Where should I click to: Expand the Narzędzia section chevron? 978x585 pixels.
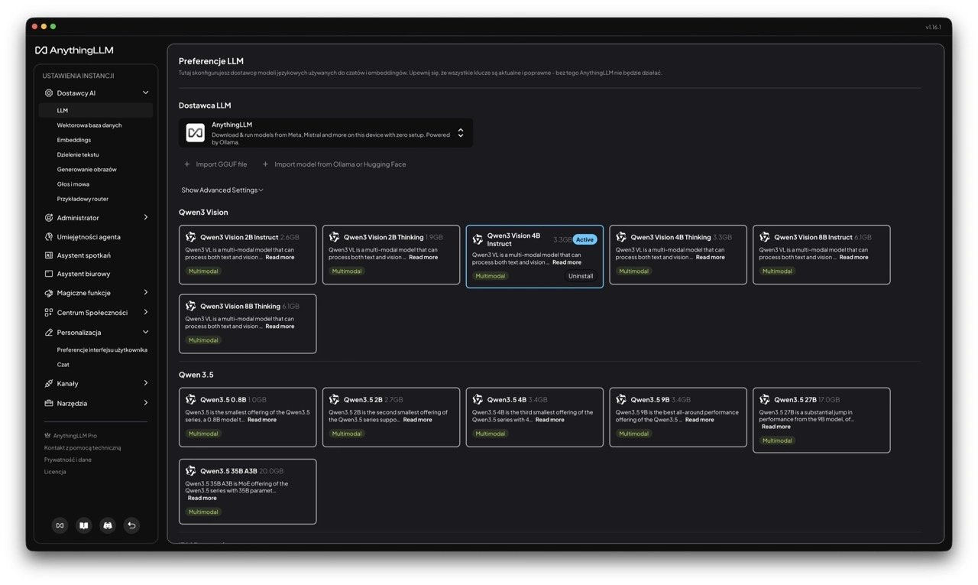[x=145, y=403]
